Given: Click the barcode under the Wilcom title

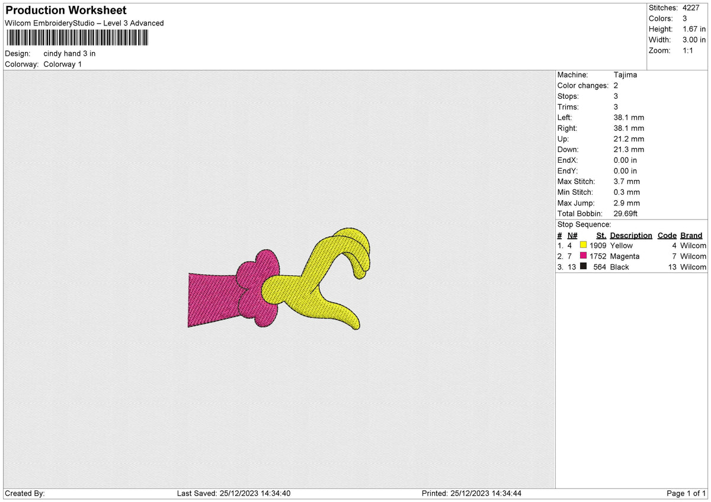Looking at the screenshot, I should [77, 38].
